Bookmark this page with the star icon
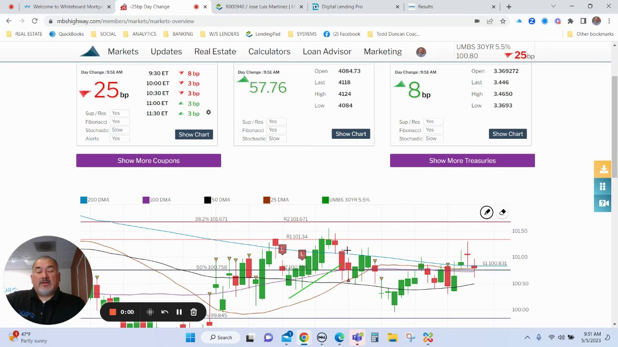The height and width of the screenshot is (347, 618). tap(503, 21)
